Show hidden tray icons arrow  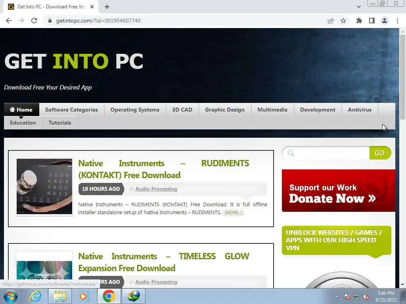click(x=337, y=296)
